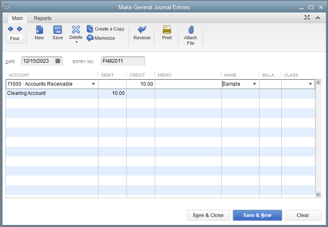Open the window system menu icon

tap(7, 7)
